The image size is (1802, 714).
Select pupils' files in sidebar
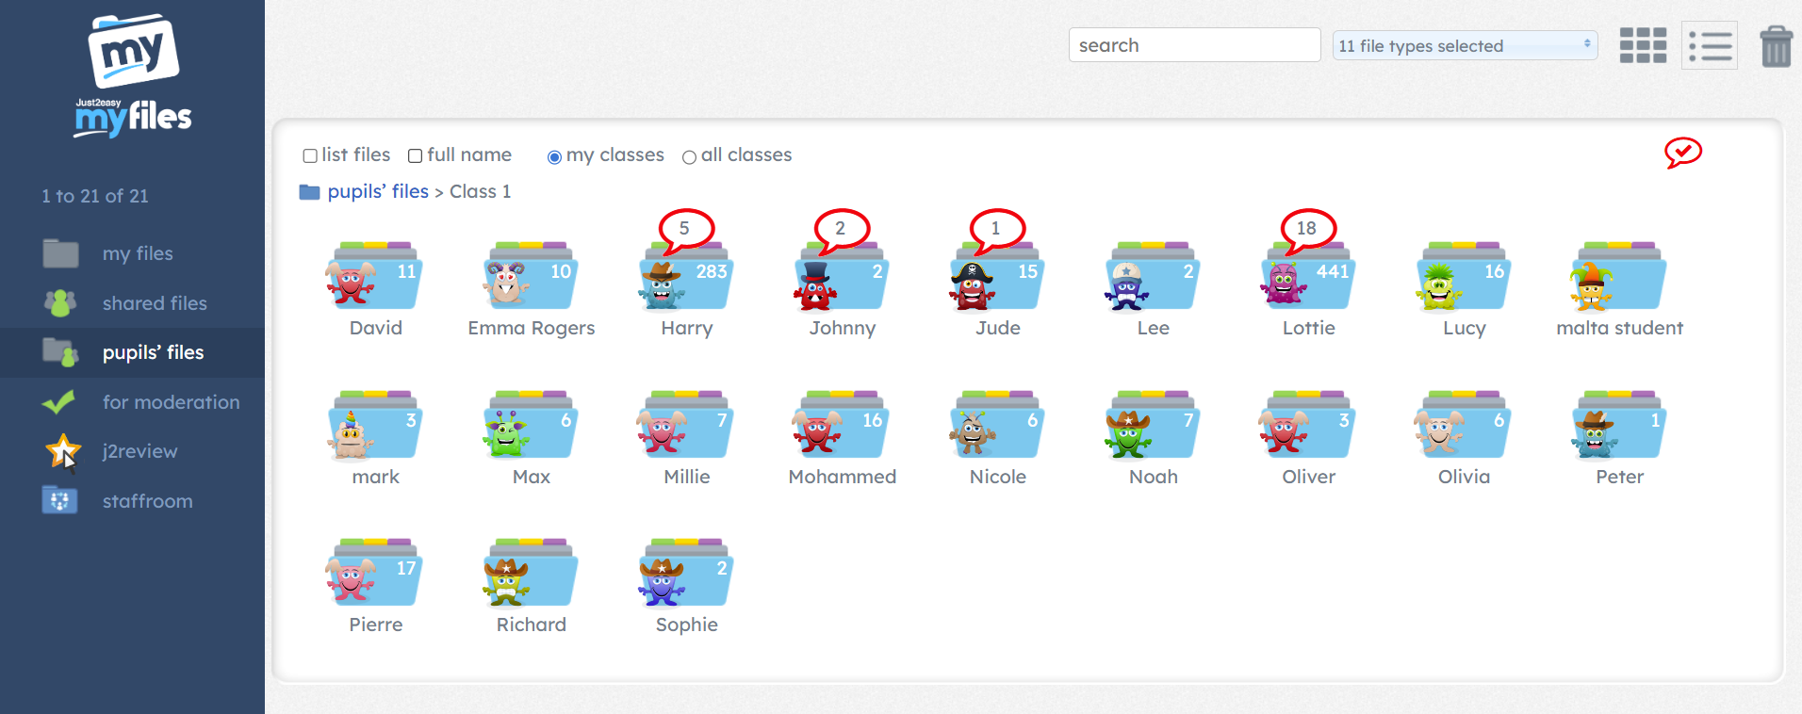(x=132, y=352)
